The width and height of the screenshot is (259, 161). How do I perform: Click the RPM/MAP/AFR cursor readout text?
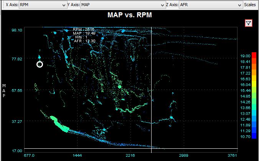coord(84,35)
